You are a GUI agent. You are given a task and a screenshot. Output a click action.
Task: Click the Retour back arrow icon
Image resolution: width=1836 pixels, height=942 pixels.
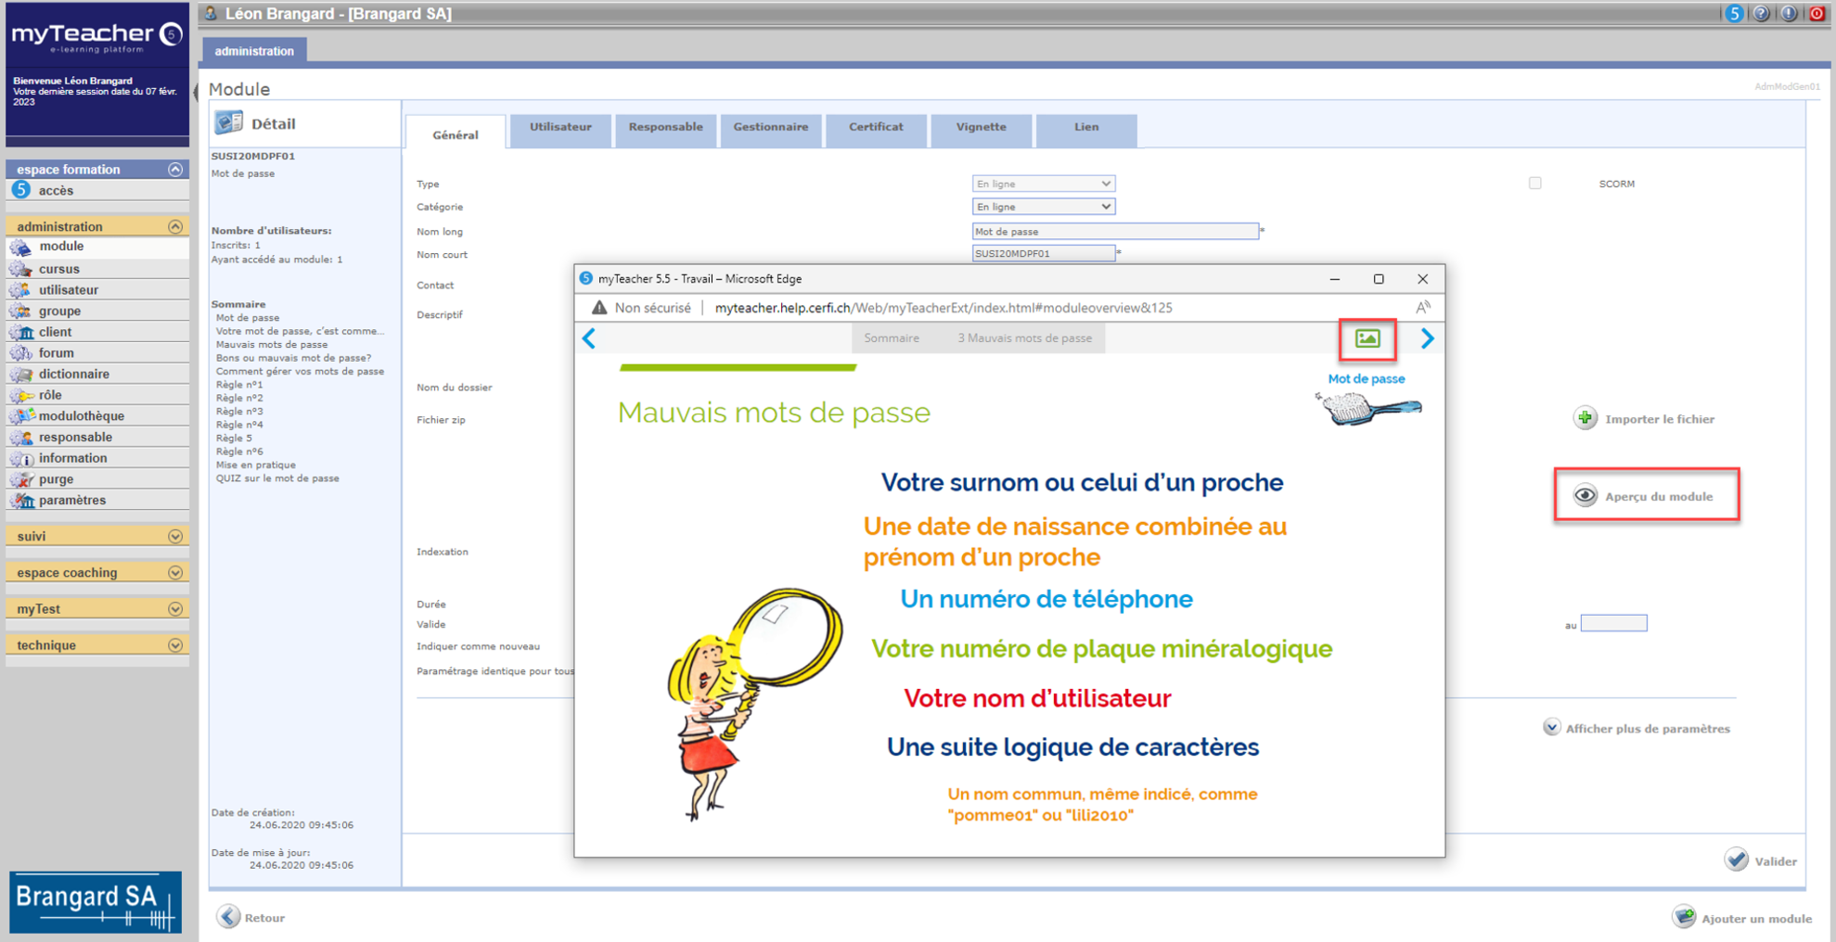(228, 917)
